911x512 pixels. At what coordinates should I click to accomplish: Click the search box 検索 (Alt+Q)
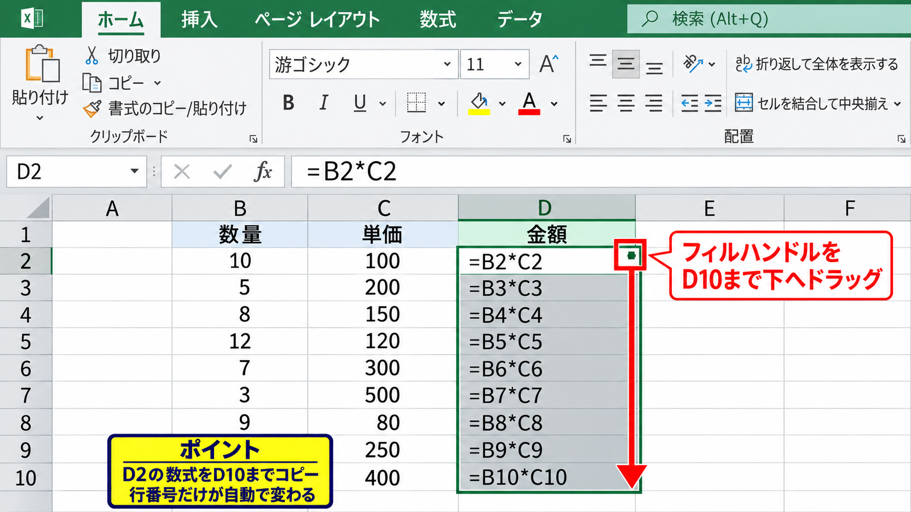tap(769, 18)
